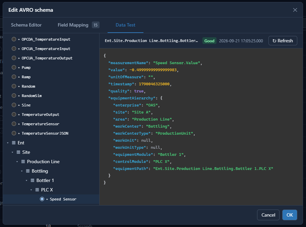Click the PLC X tree label

47,190
